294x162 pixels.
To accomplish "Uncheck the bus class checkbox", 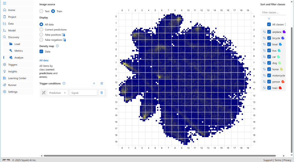I will (x=269, y=50).
